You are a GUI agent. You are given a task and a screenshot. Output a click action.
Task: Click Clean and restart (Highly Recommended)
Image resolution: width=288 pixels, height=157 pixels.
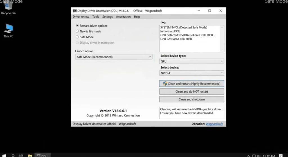pos(192,84)
